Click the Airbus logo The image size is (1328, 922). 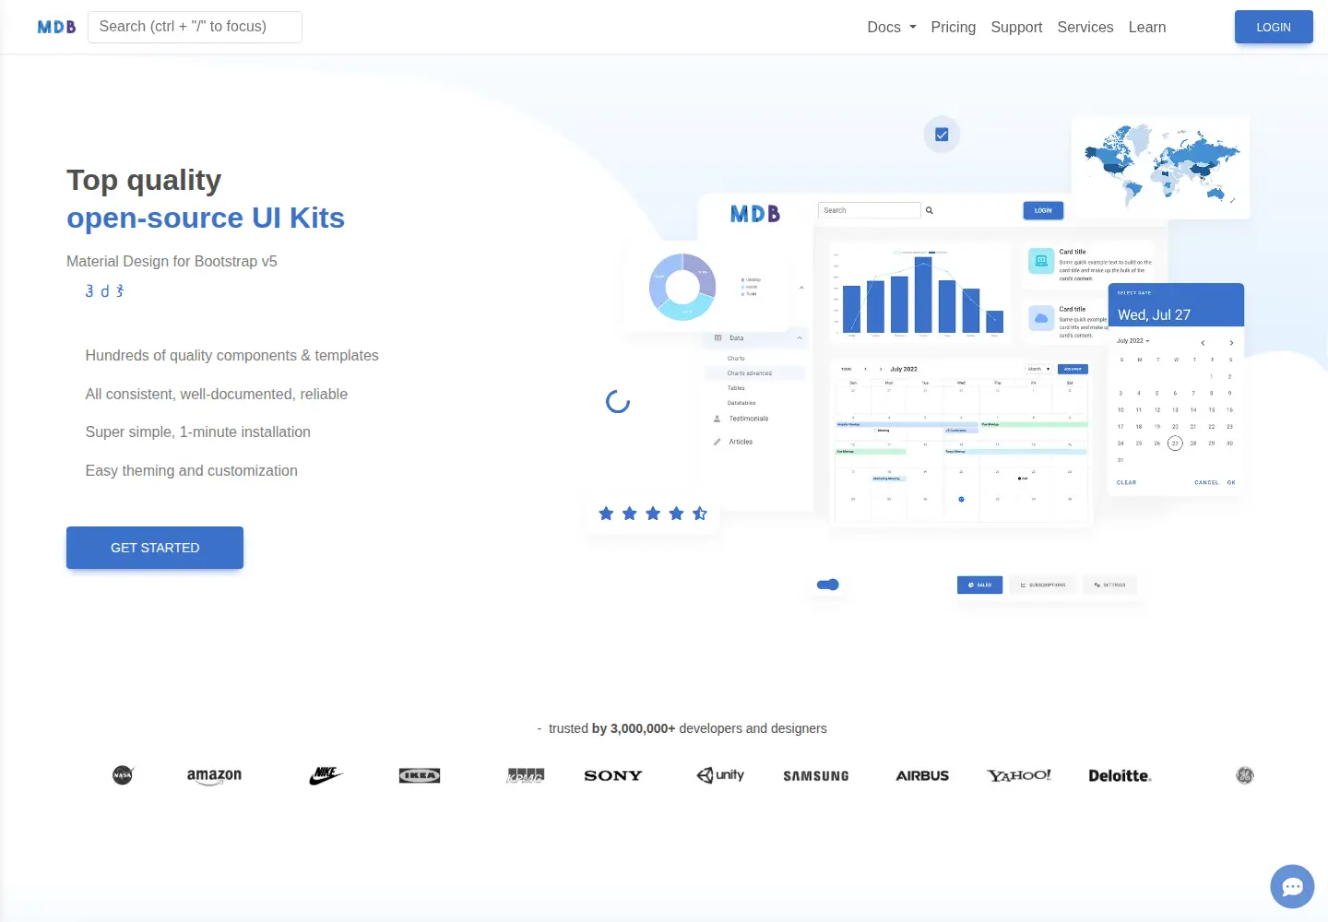pyautogui.click(x=922, y=775)
